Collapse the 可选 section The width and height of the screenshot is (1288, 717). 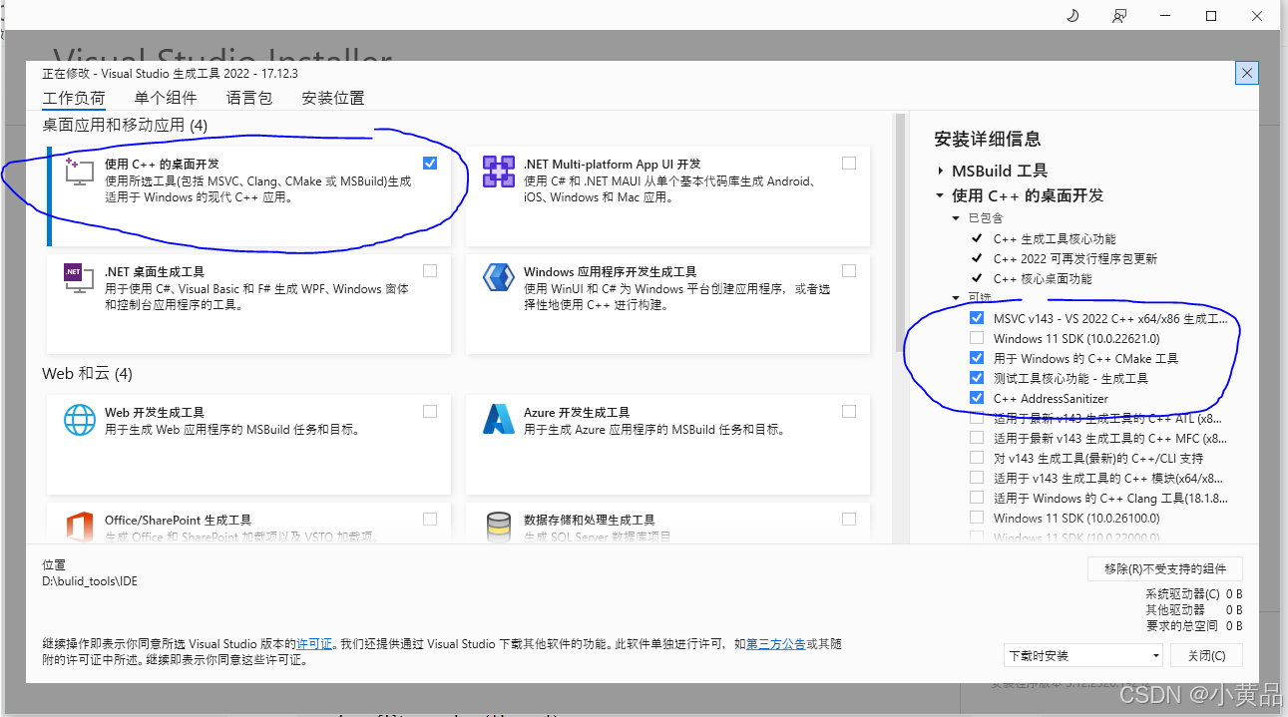tap(957, 297)
